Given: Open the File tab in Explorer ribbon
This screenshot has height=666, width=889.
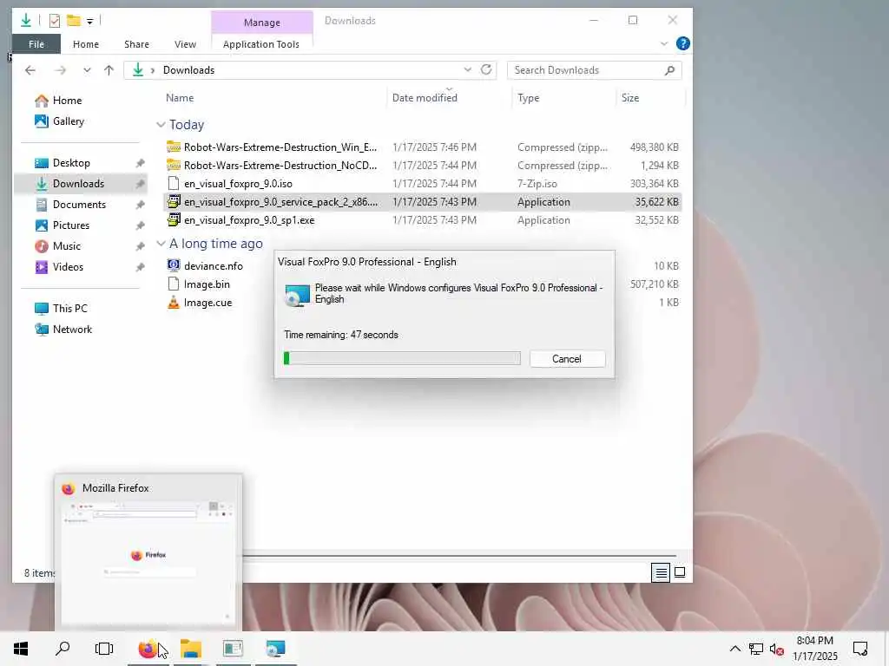Looking at the screenshot, I should click(36, 44).
